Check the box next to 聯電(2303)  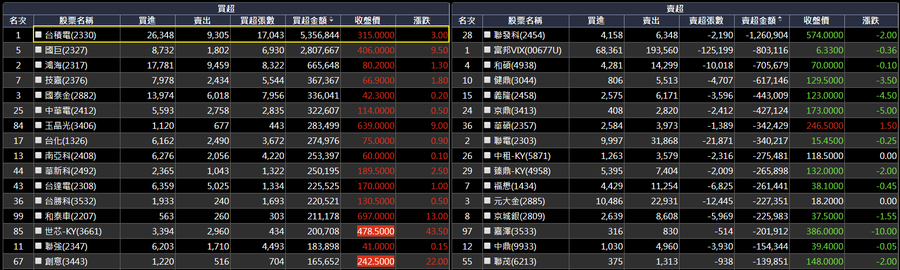(487, 140)
